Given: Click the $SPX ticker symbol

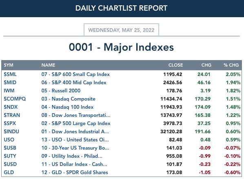Looking at the screenshot, I should coord(10,123).
